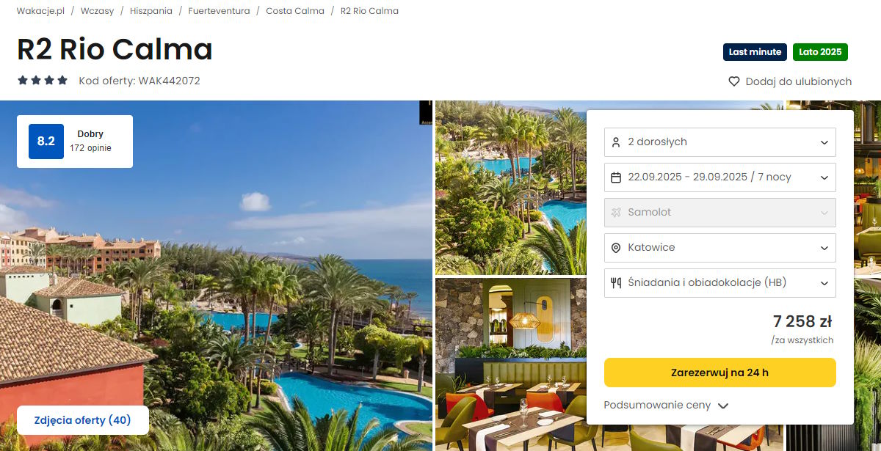This screenshot has width=881, height=451.
Task: Expand Podsumowanie ceny price summary
Action: (666, 405)
